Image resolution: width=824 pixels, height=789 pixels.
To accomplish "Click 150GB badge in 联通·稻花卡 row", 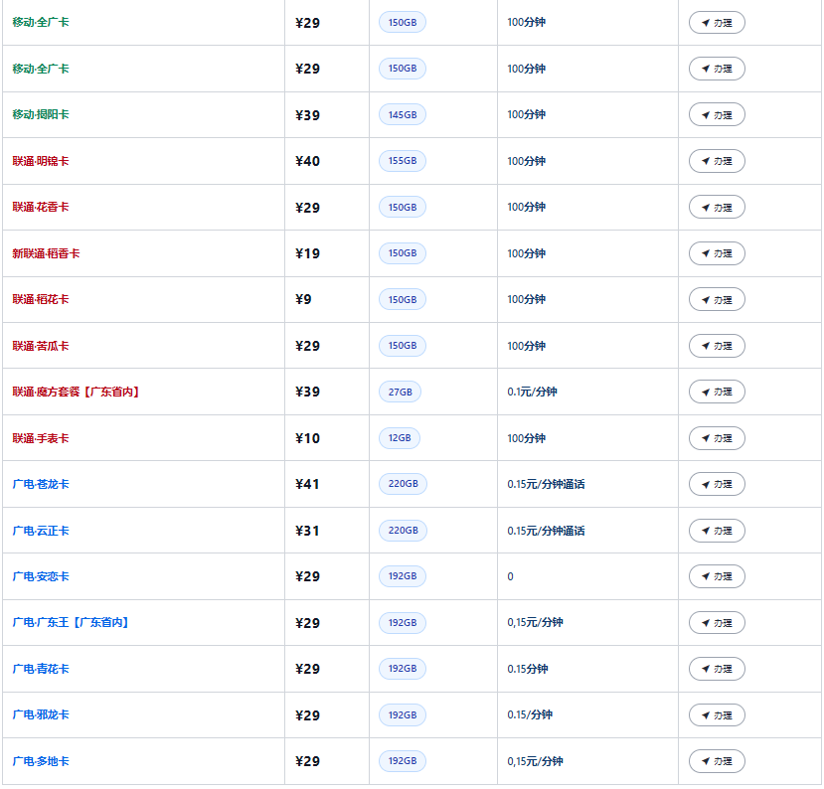I will coord(402,299).
